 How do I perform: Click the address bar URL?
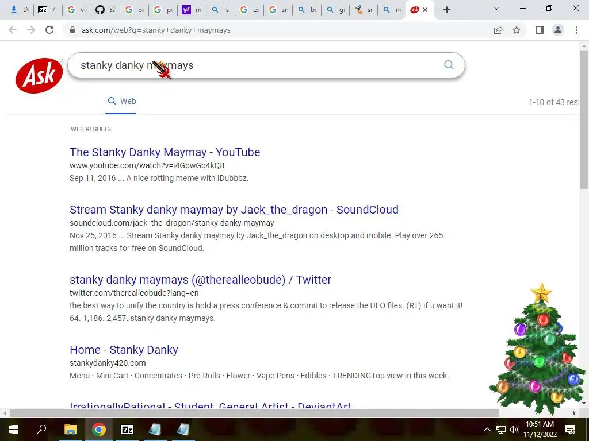point(156,30)
